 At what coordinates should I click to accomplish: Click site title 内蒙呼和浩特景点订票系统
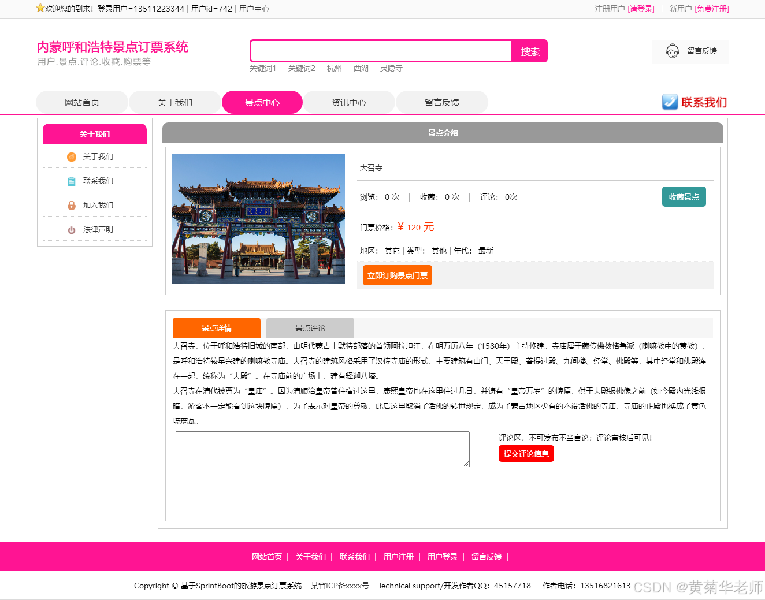click(113, 47)
